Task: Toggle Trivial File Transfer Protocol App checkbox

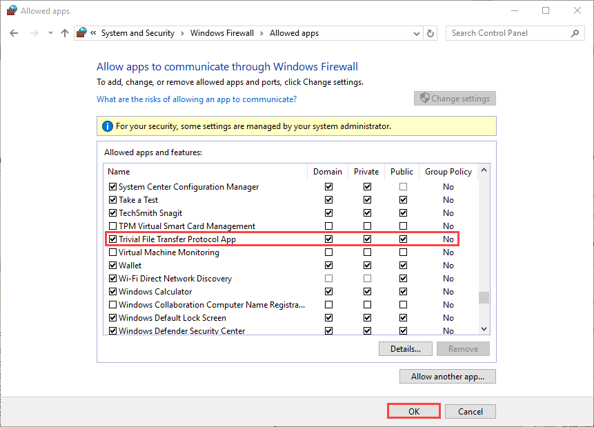Action: (x=113, y=239)
